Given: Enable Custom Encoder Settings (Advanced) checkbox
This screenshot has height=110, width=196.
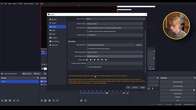Looking at the screenshot, I should click(87, 31).
